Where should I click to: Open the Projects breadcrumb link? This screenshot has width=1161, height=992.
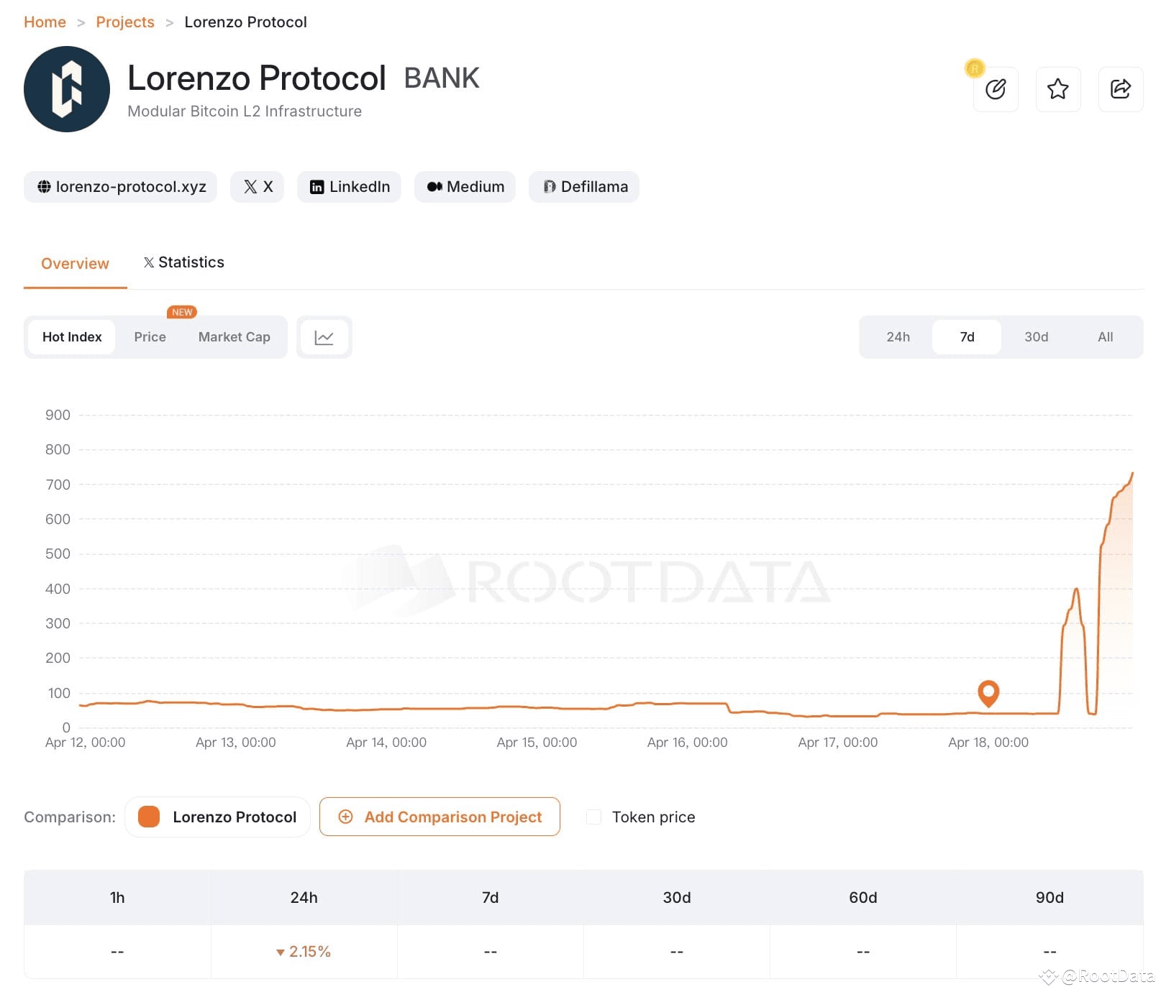pyautogui.click(x=125, y=22)
